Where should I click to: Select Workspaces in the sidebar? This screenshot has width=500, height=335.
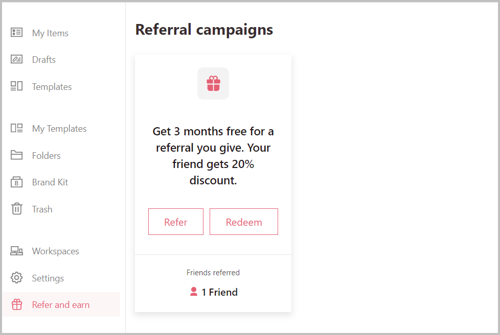pos(55,251)
